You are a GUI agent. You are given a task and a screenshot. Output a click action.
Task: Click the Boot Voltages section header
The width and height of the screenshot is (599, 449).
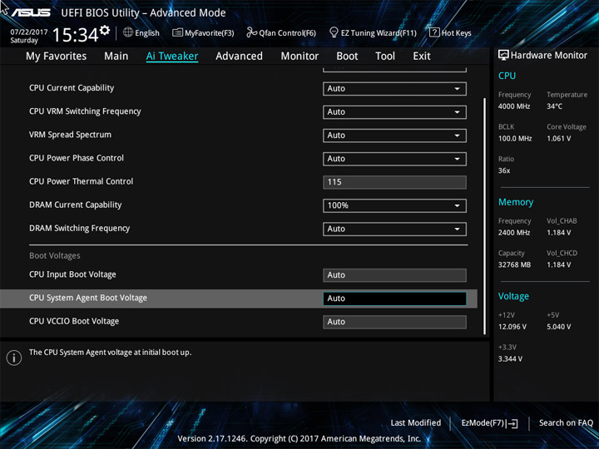coord(55,255)
